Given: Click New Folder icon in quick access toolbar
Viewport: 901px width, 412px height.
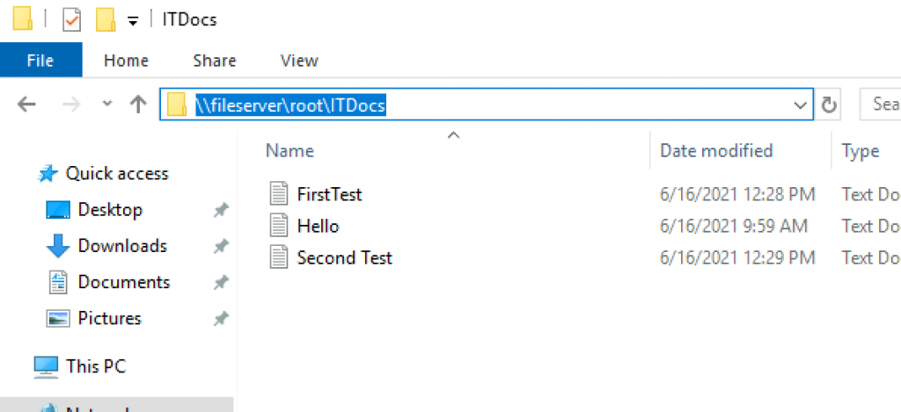Looking at the screenshot, I should tap(106, 21).
